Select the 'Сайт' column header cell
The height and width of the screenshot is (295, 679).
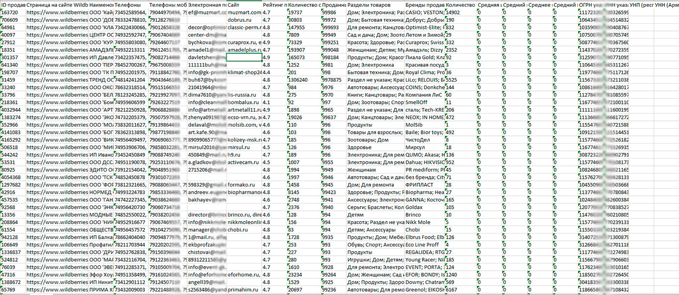[244, 4]
